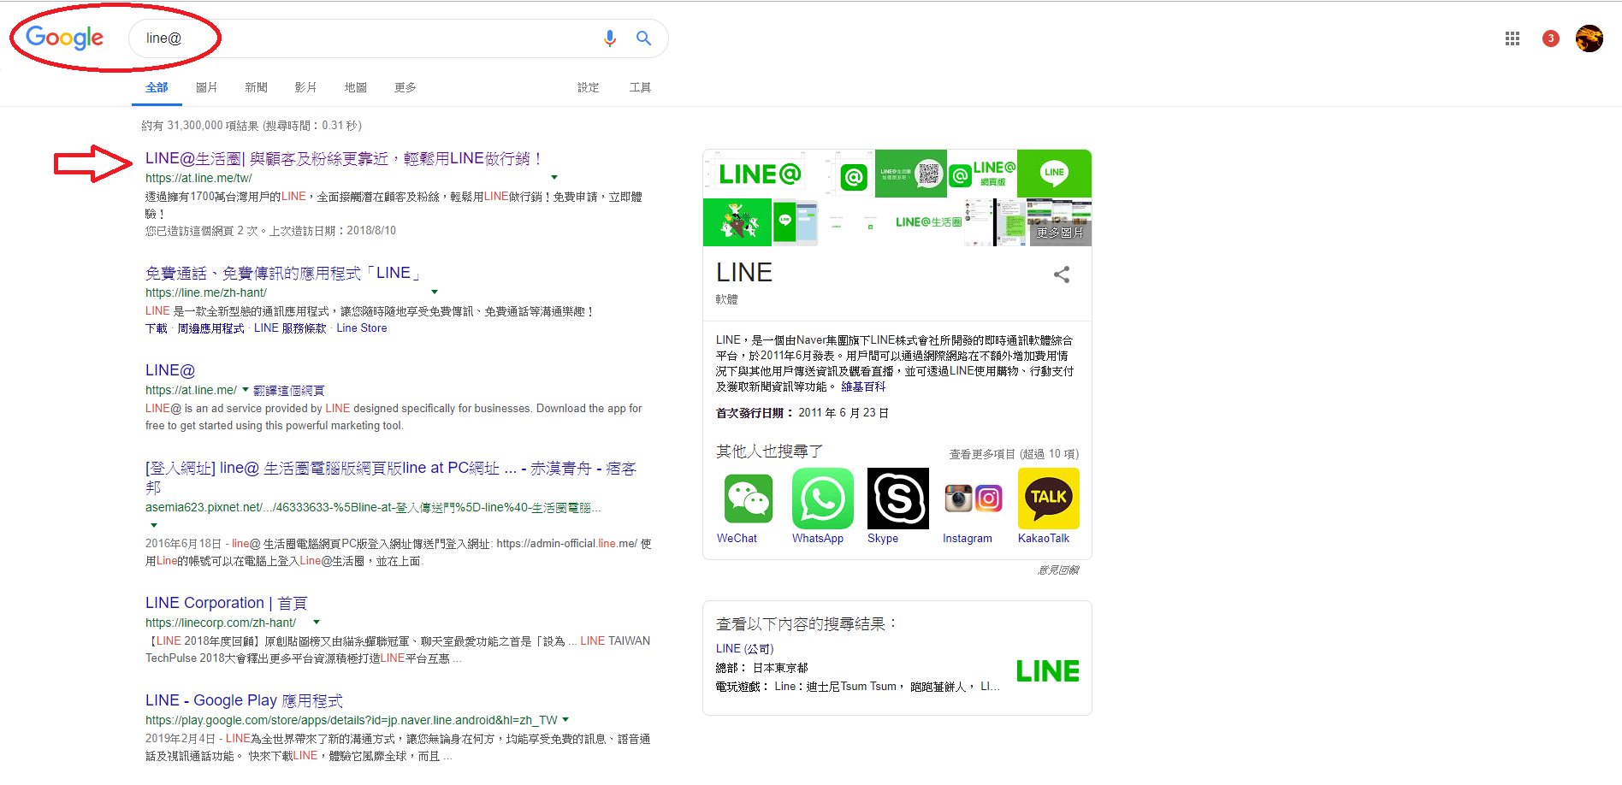Open notifications badge showing 3

(x=1550, y=38)
